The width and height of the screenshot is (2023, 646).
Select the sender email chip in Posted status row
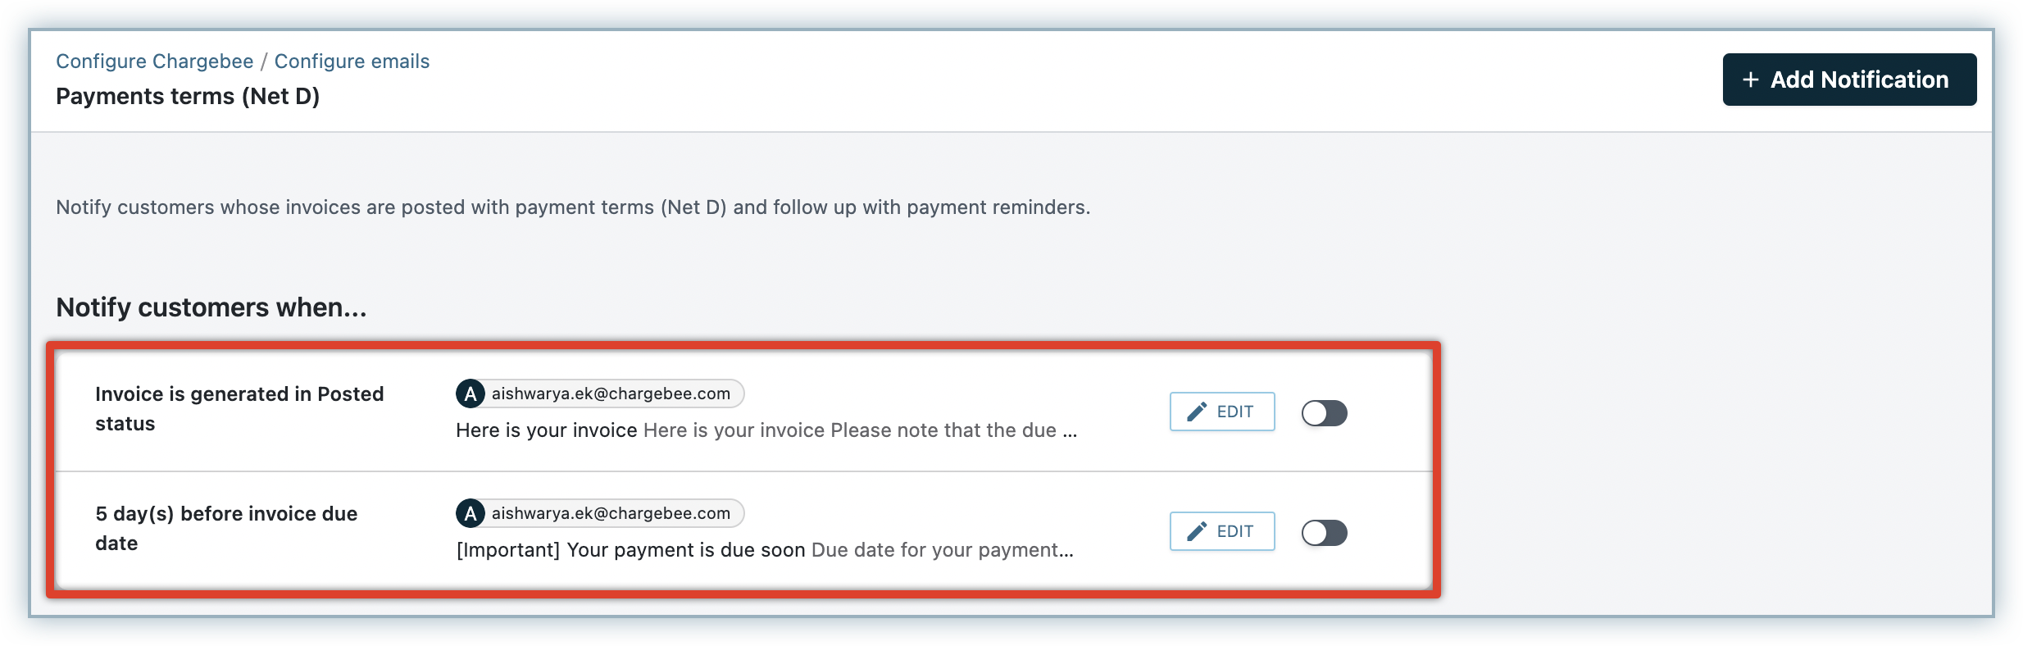611,394
